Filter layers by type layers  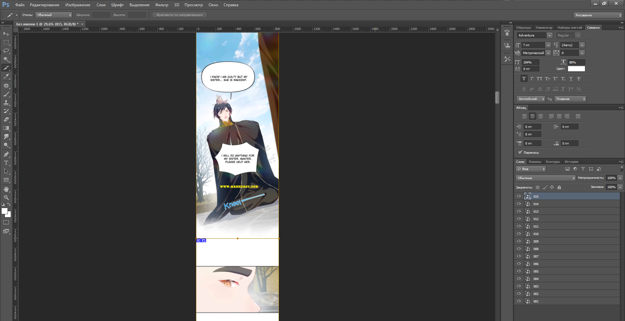[x=583, y=169]
